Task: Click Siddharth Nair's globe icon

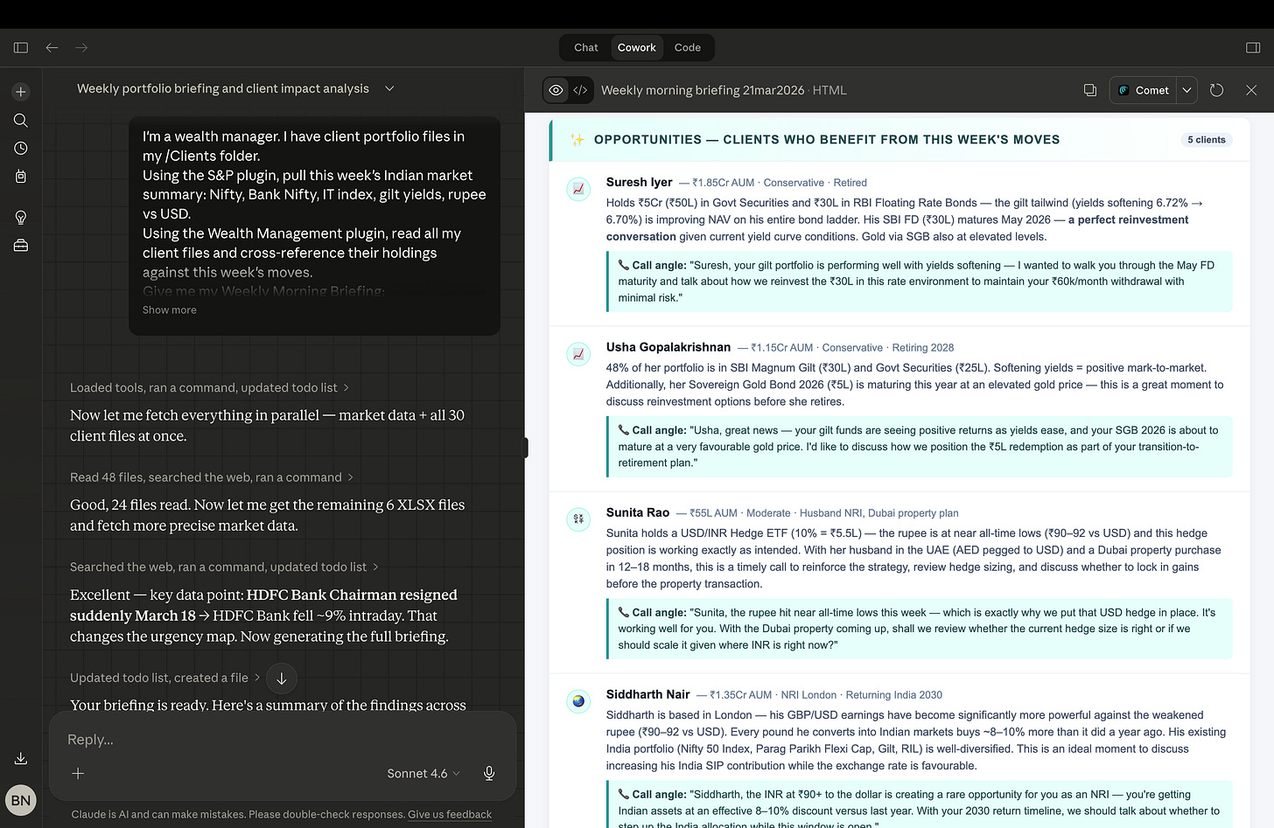Action: 578,701
